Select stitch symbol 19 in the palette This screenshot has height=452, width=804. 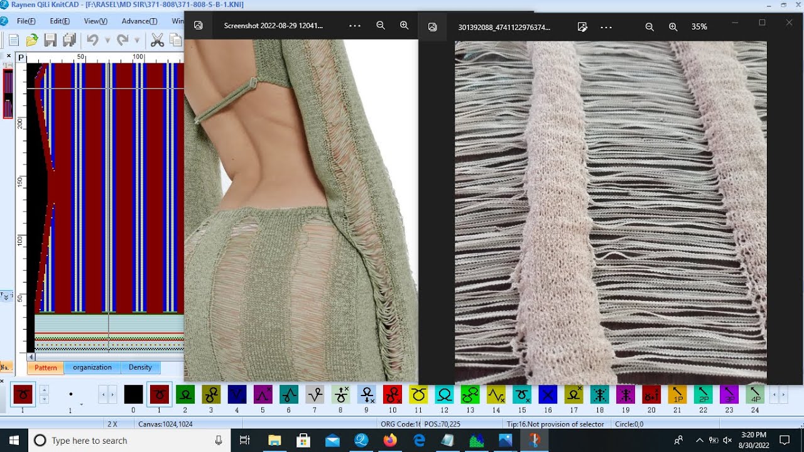coord(626,394)
